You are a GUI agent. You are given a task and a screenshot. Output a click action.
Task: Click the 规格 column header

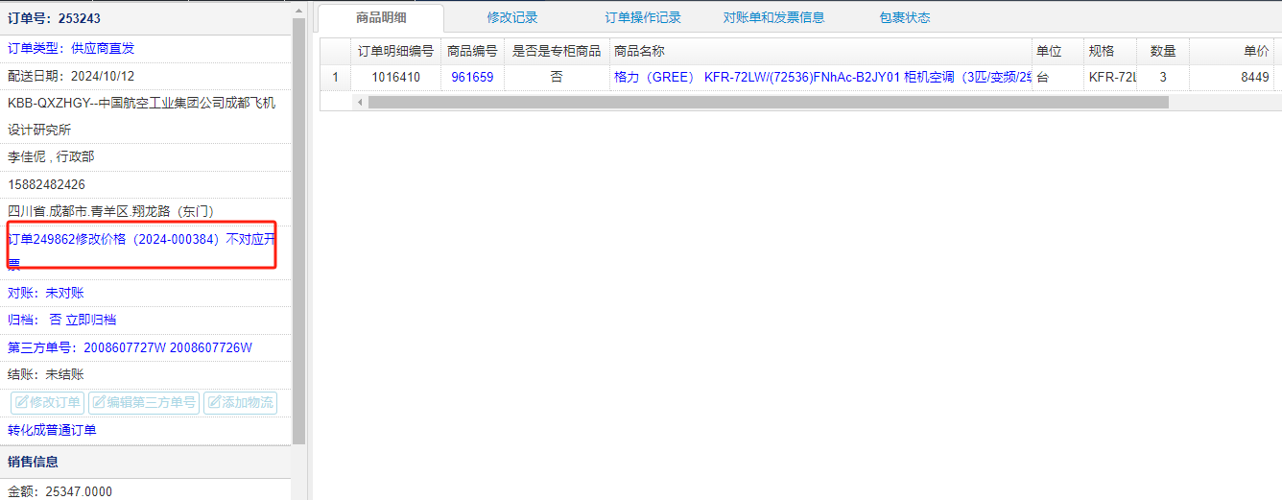click(1109, 51)
